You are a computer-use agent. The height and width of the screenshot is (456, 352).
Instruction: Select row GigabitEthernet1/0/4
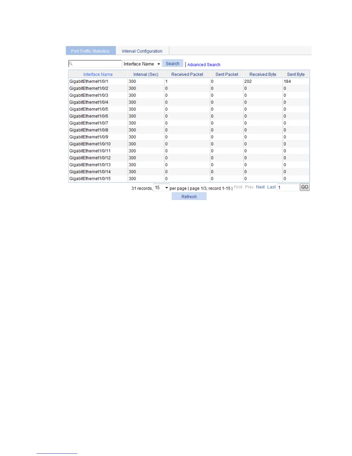click(189, 102)
